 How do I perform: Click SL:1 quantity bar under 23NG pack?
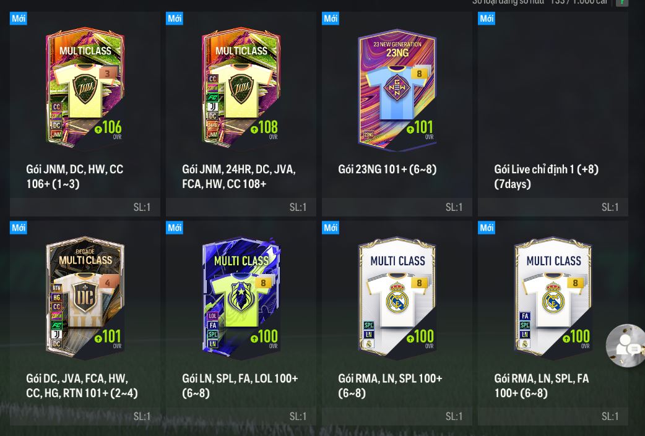[x=397, y=207]
